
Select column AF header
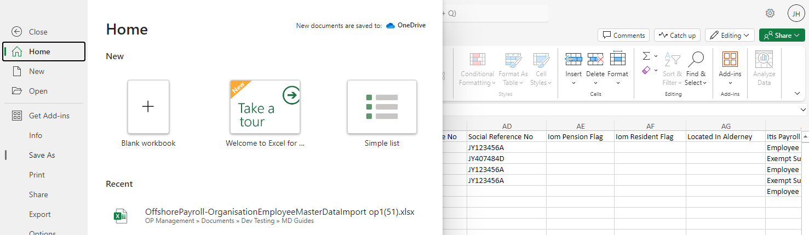[650, 126]
